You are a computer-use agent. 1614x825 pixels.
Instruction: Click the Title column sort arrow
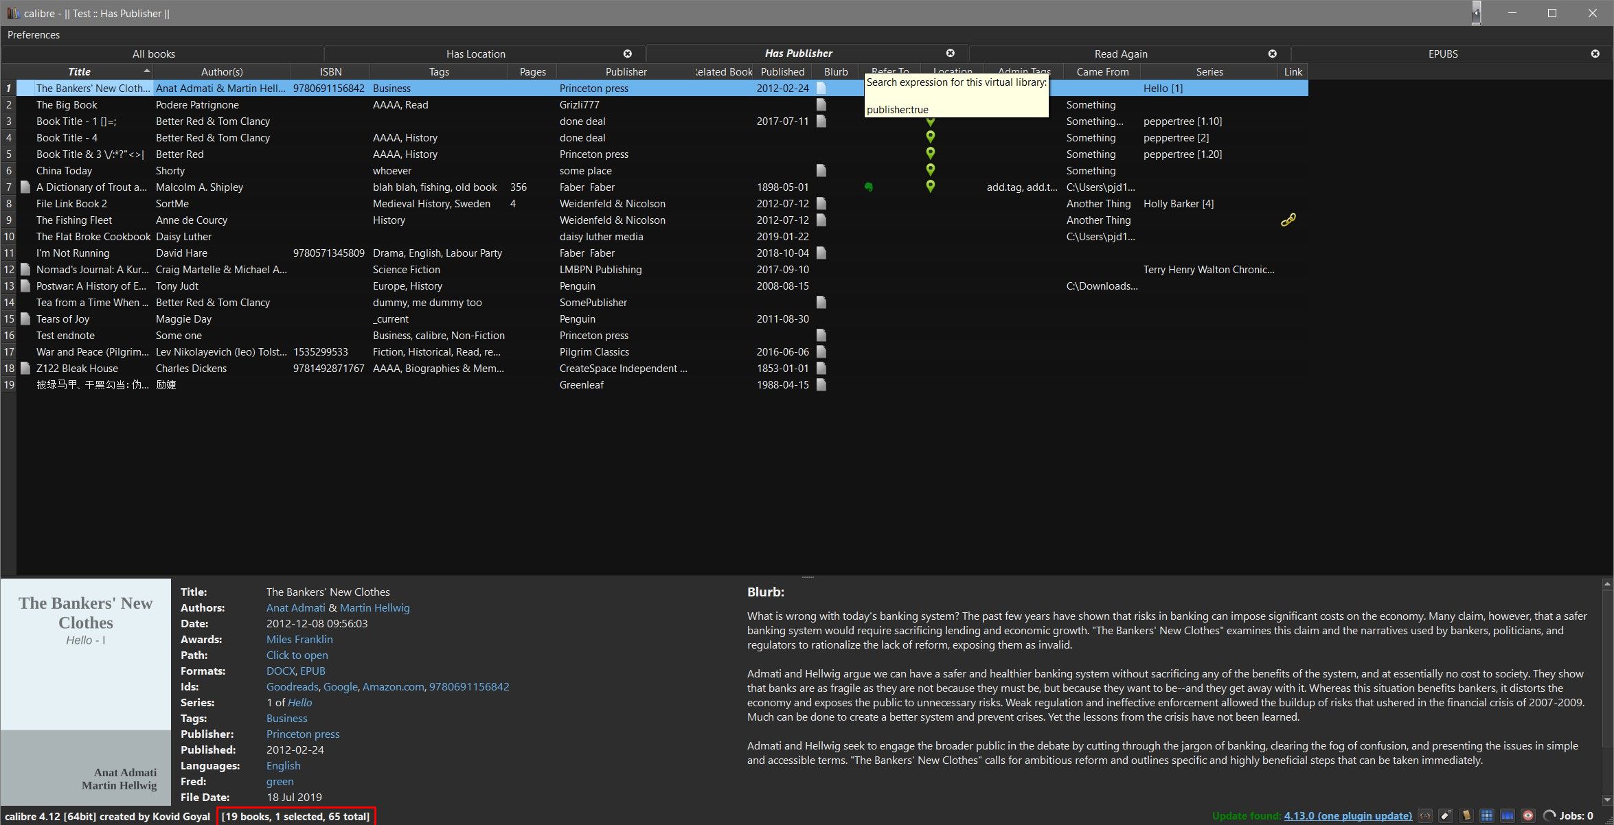(x=146, y=71)
